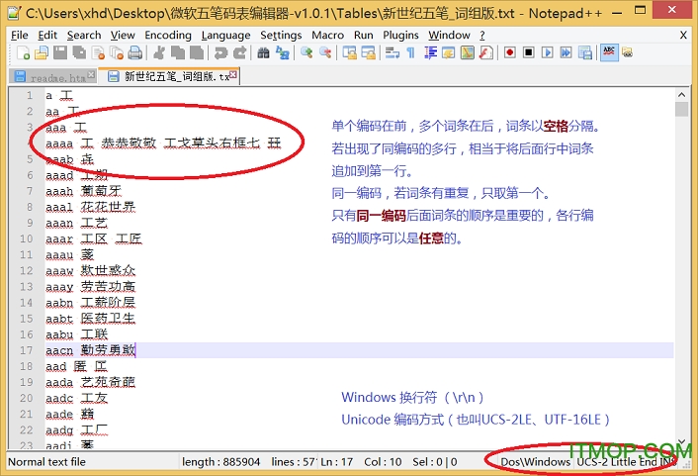Image resolution: width=698 pixels, height=476 pixels.
Task: Open the user defined language icon
Action: pos(449,53)
